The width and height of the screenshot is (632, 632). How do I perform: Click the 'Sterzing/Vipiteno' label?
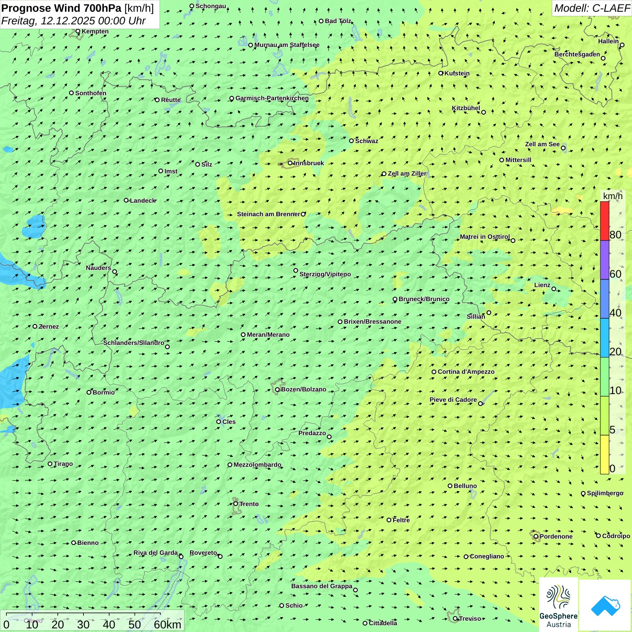tap(325, 274)
